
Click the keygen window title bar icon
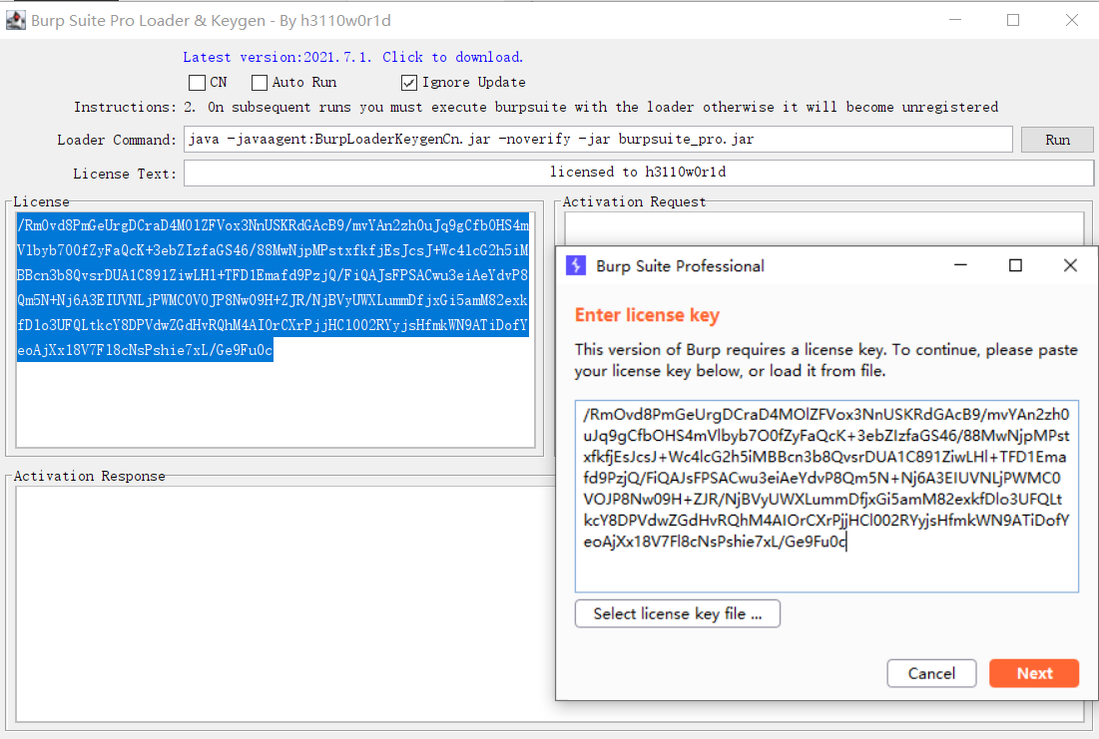[x=15, y=20]
